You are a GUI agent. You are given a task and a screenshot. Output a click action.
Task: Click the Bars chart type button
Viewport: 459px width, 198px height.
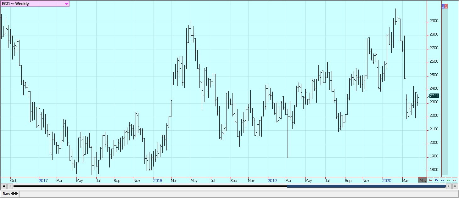click(10, 194)
